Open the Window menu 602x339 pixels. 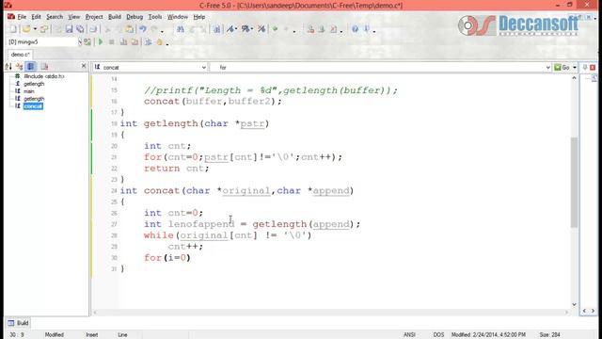178,17
